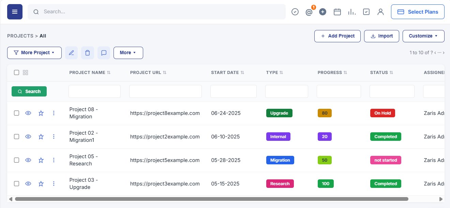The height and width of the screenshot is (208, 450).
Task: Click the Upgrade type badge
Action: click(279, 113)
